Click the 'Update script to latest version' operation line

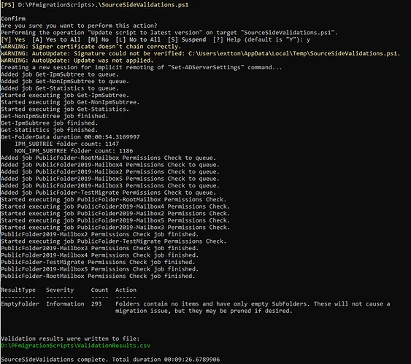tap(169, 33)
